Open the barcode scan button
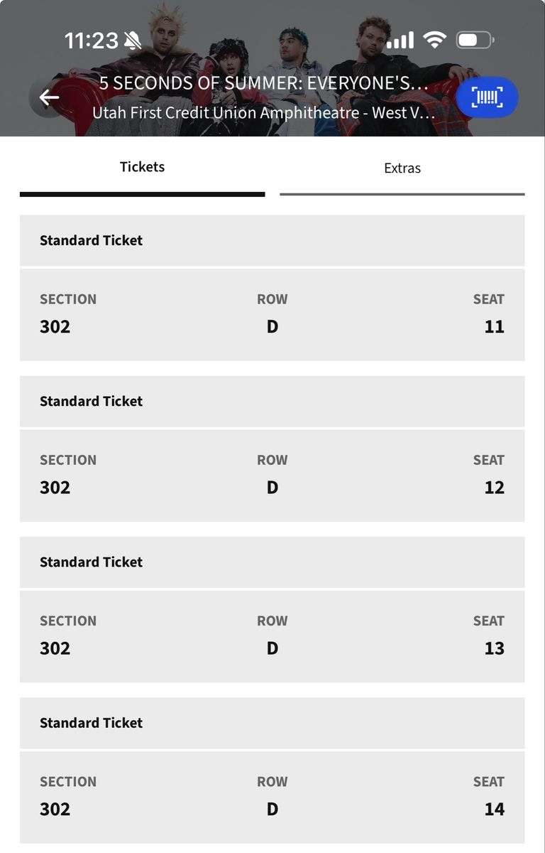This screenshot has width=545, height=853. (x=487, y=97)
